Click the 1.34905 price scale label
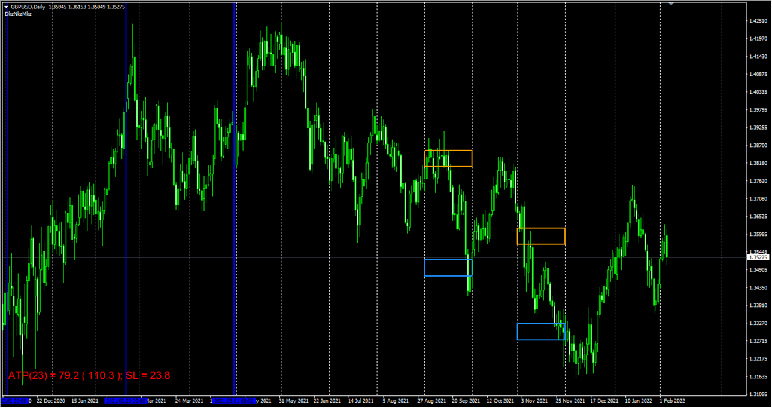Screen dimensions: 772x408 [x=758, y=270]
